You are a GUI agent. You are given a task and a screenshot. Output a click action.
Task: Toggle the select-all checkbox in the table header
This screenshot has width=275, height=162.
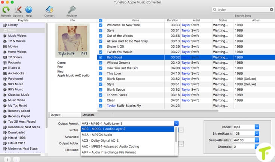pyautogui.click(x=100, y=20)
